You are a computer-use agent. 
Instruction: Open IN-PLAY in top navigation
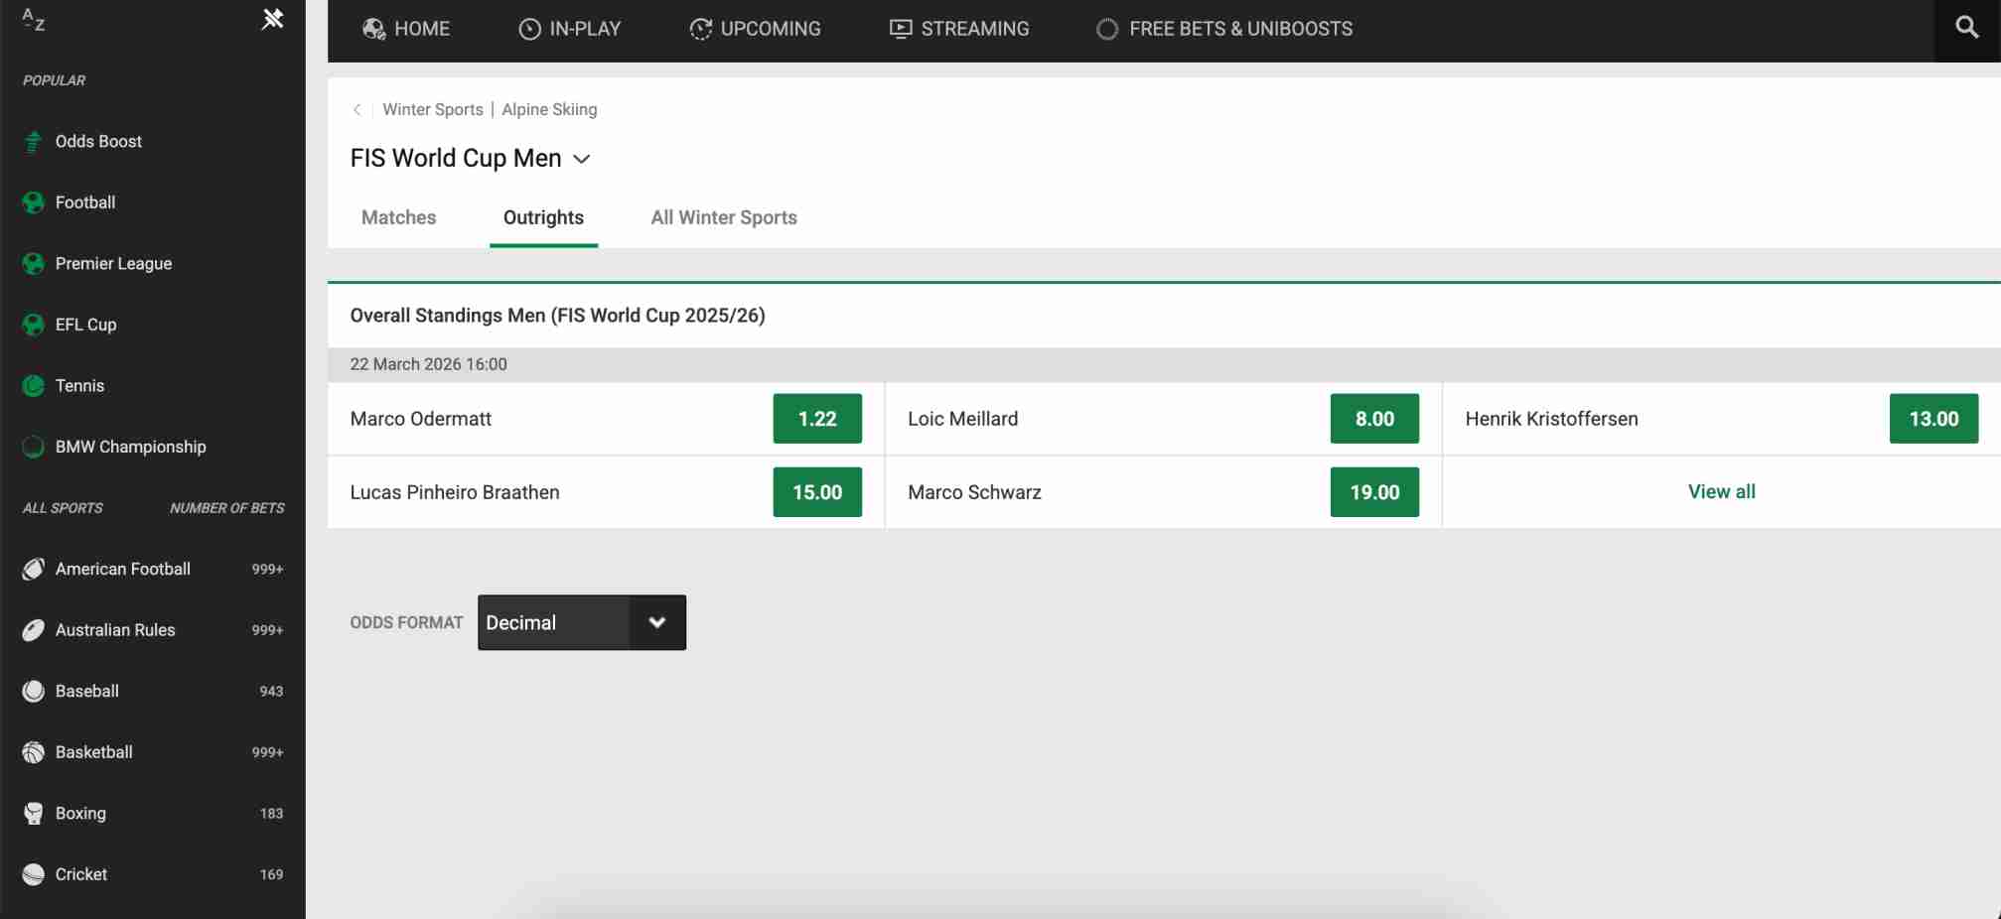pyautogui.click(x=570, y=29)
